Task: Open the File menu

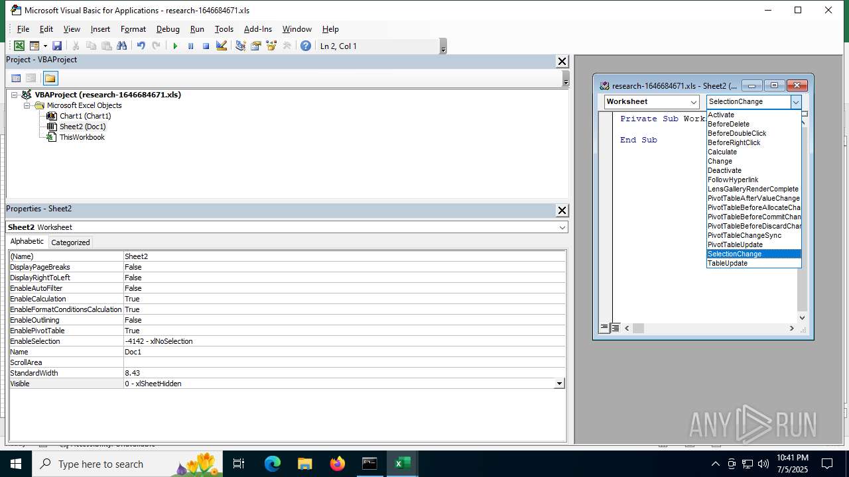Action: [23, 29]
